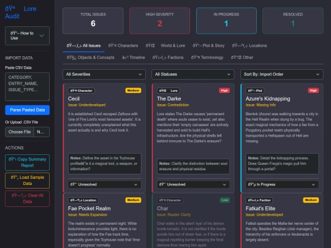The image size is (331, 248).
Task: Switch to the Characters tab
Action: [x=123, y=45]
